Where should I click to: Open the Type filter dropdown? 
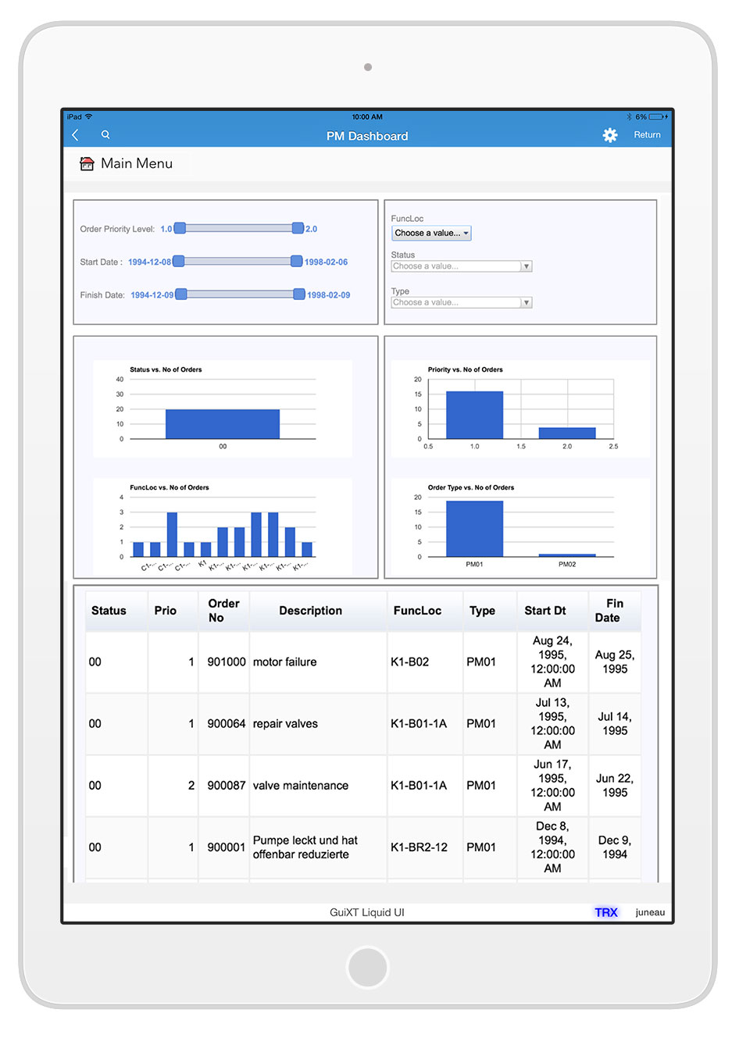[x=461, y=302]
